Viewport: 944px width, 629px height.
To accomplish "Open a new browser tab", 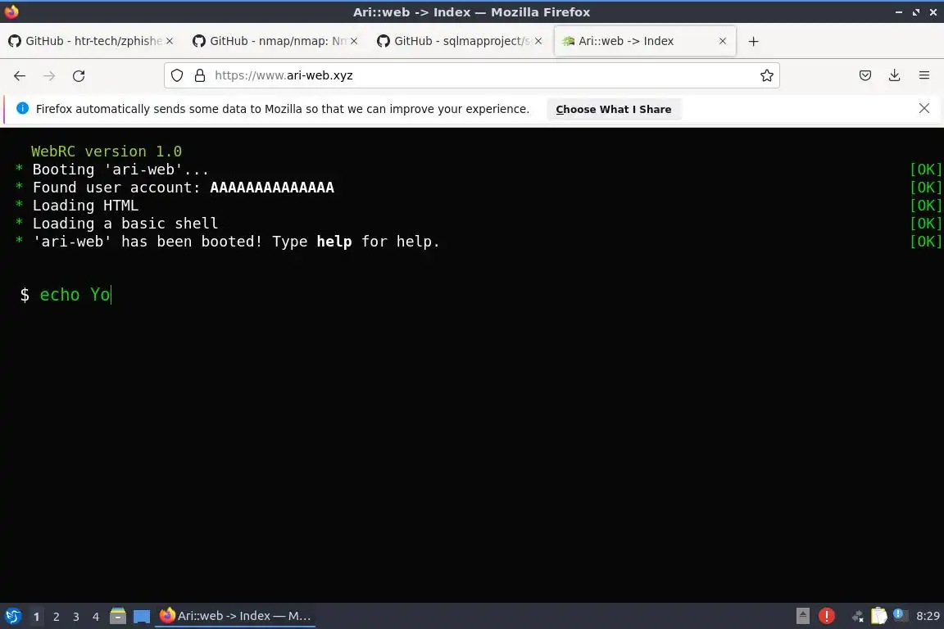I will (753, 41).
